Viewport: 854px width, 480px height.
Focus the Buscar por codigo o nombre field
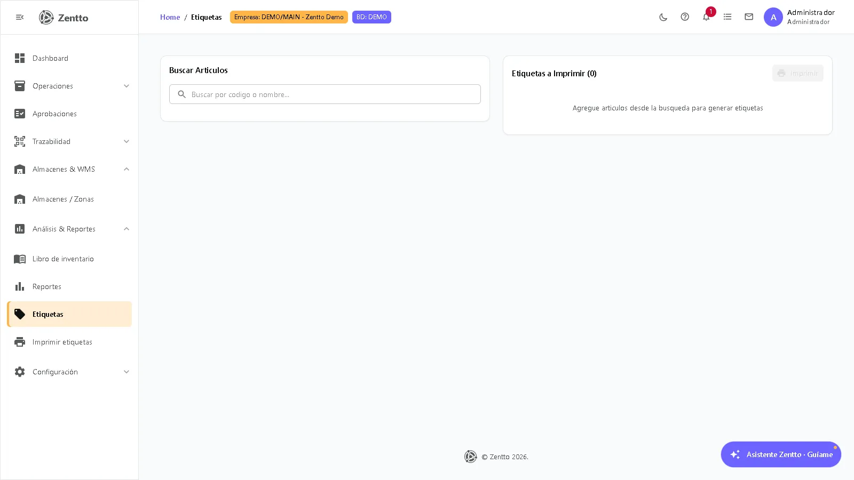[x=325, y=94]
